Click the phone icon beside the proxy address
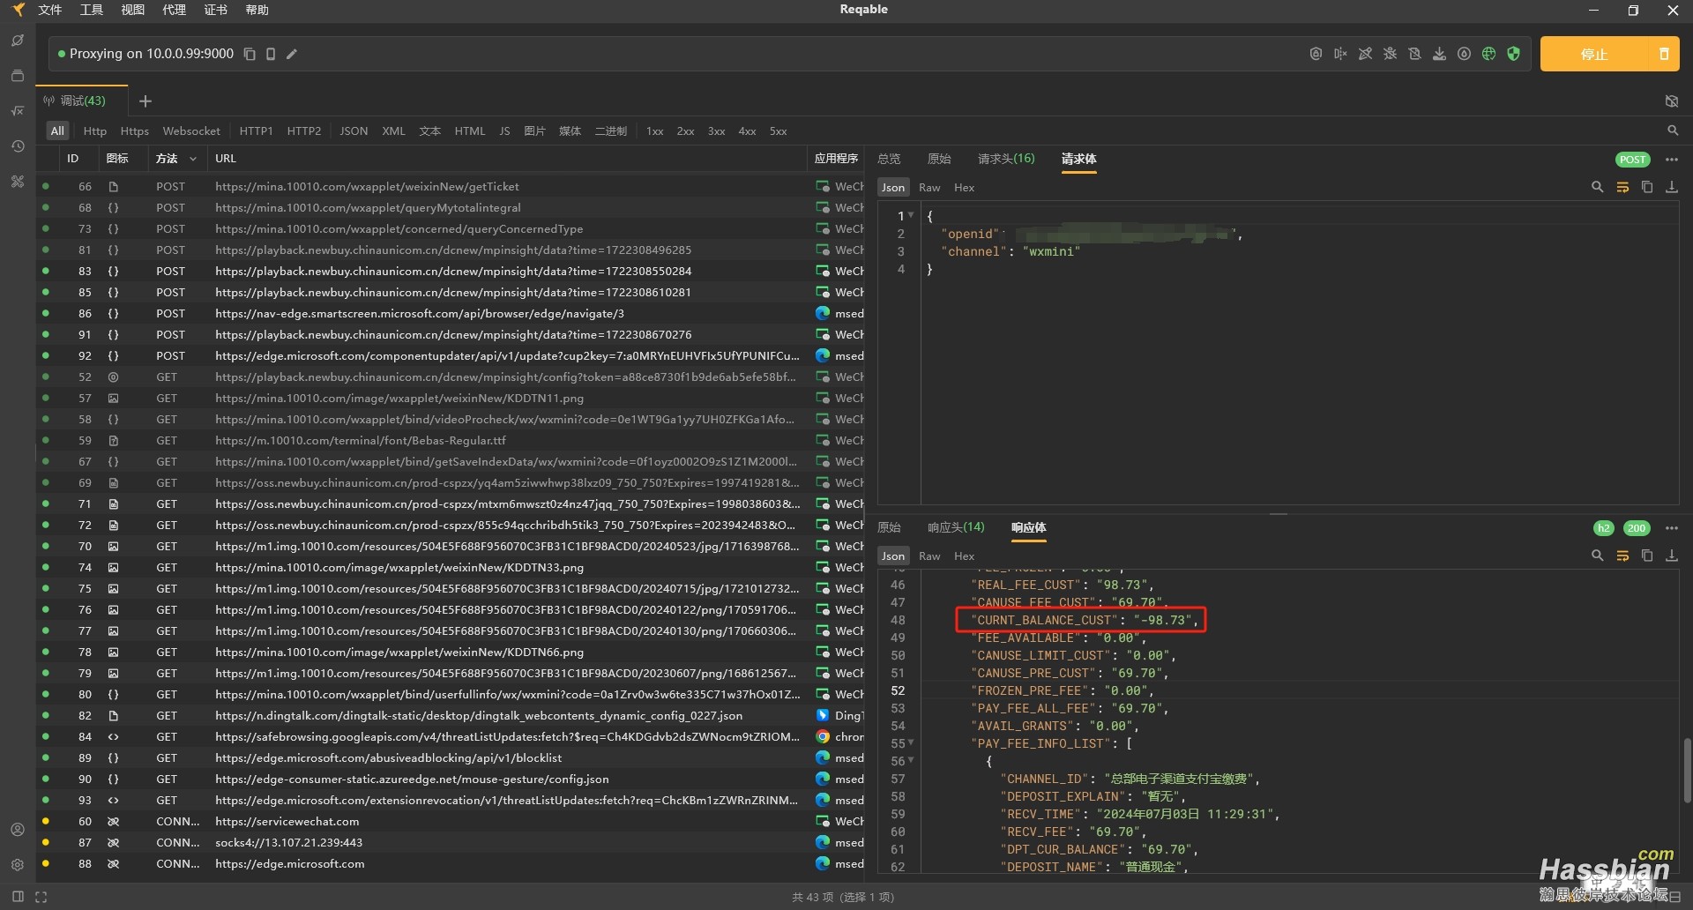The width and height of the screenshot is (1693, 910). [271, 54]
